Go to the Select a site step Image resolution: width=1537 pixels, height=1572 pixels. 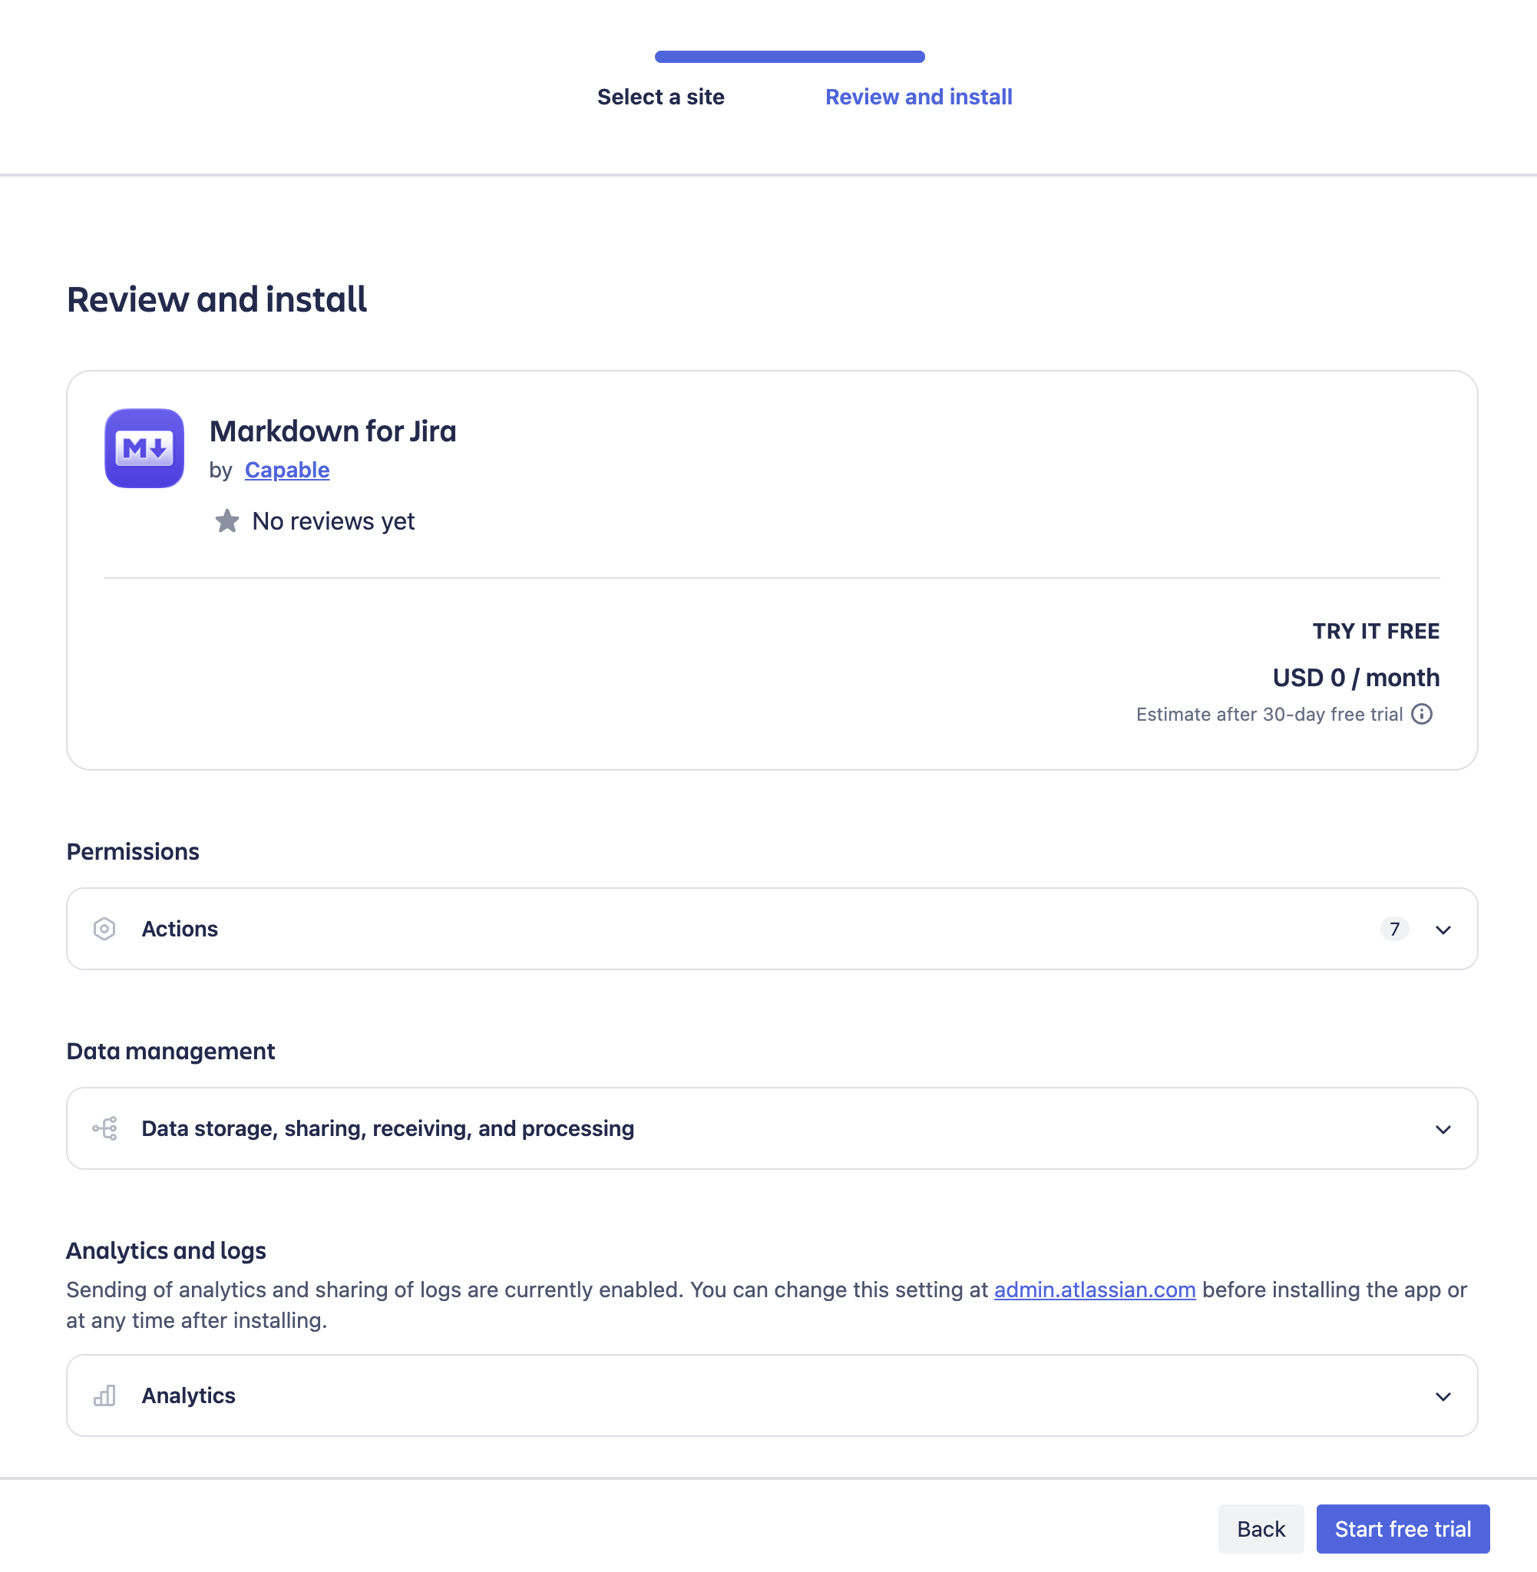tap(660, 97)
